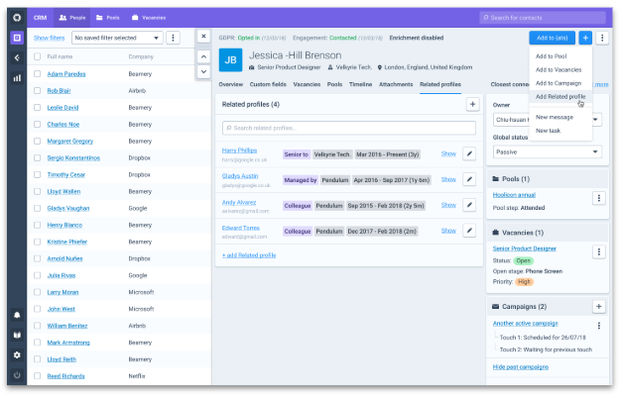Click the 'Add to (ats)' button
Screen dimensions: 621x397
(x=552, y=37)
